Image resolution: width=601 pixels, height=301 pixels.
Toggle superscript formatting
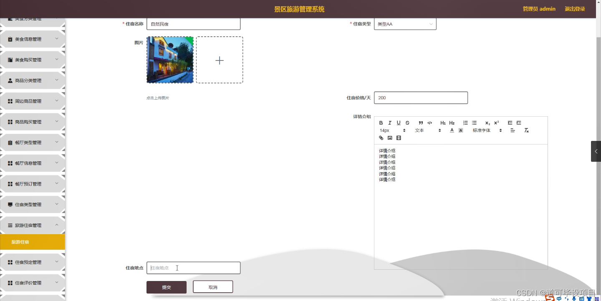click(x=496, y=123)
